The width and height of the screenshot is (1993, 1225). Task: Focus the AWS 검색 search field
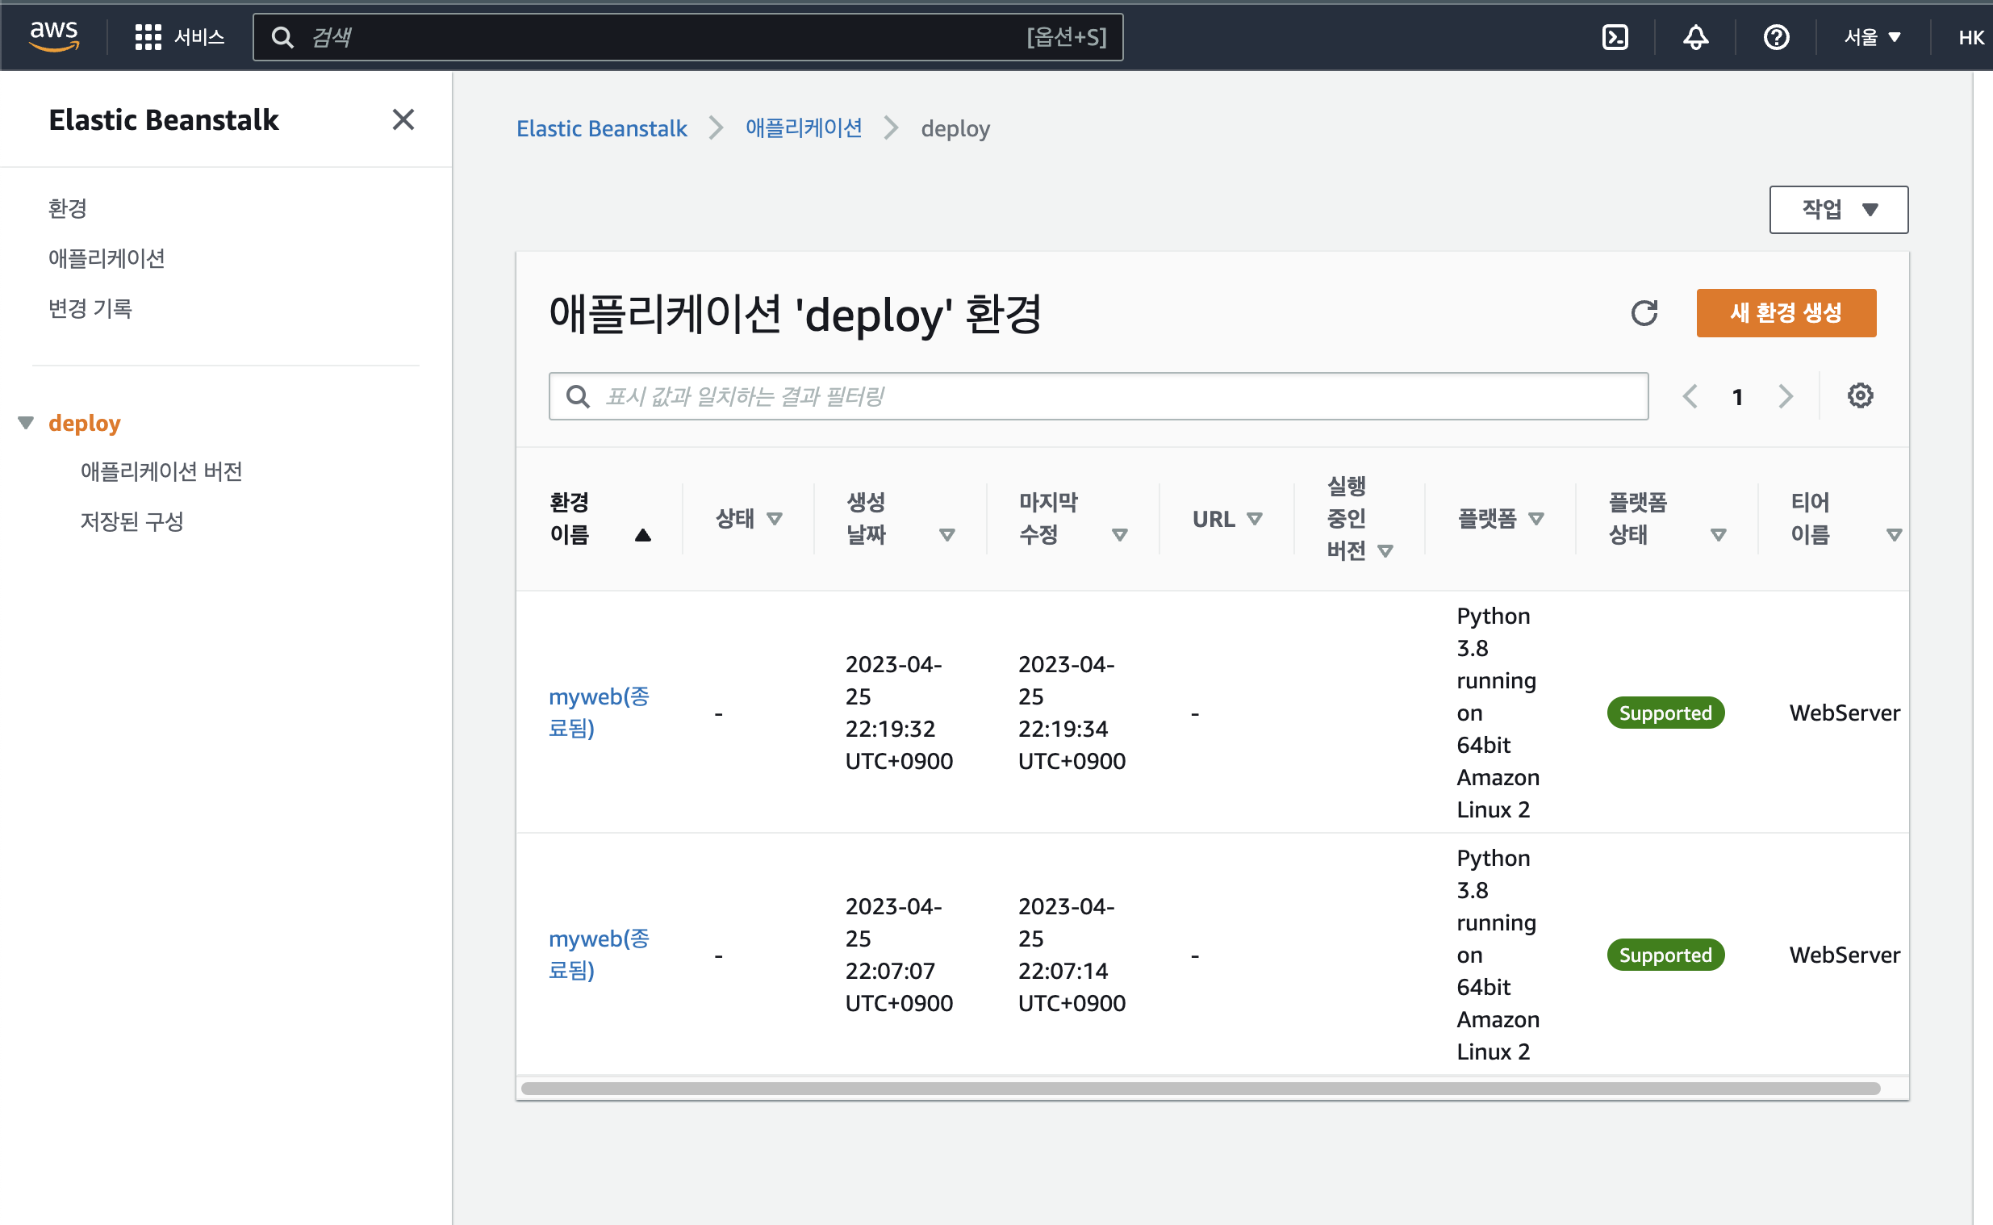coord(688,37)
